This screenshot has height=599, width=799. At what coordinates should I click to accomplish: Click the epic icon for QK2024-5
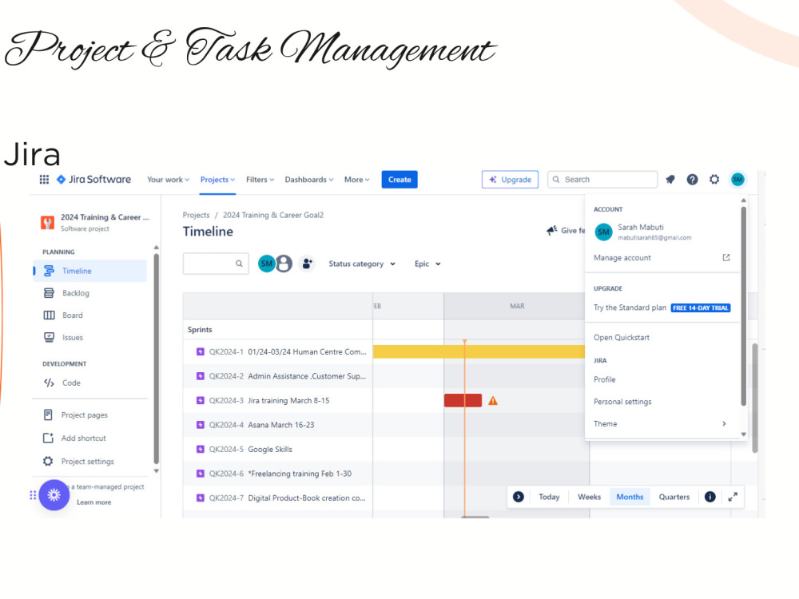(201, 449)
